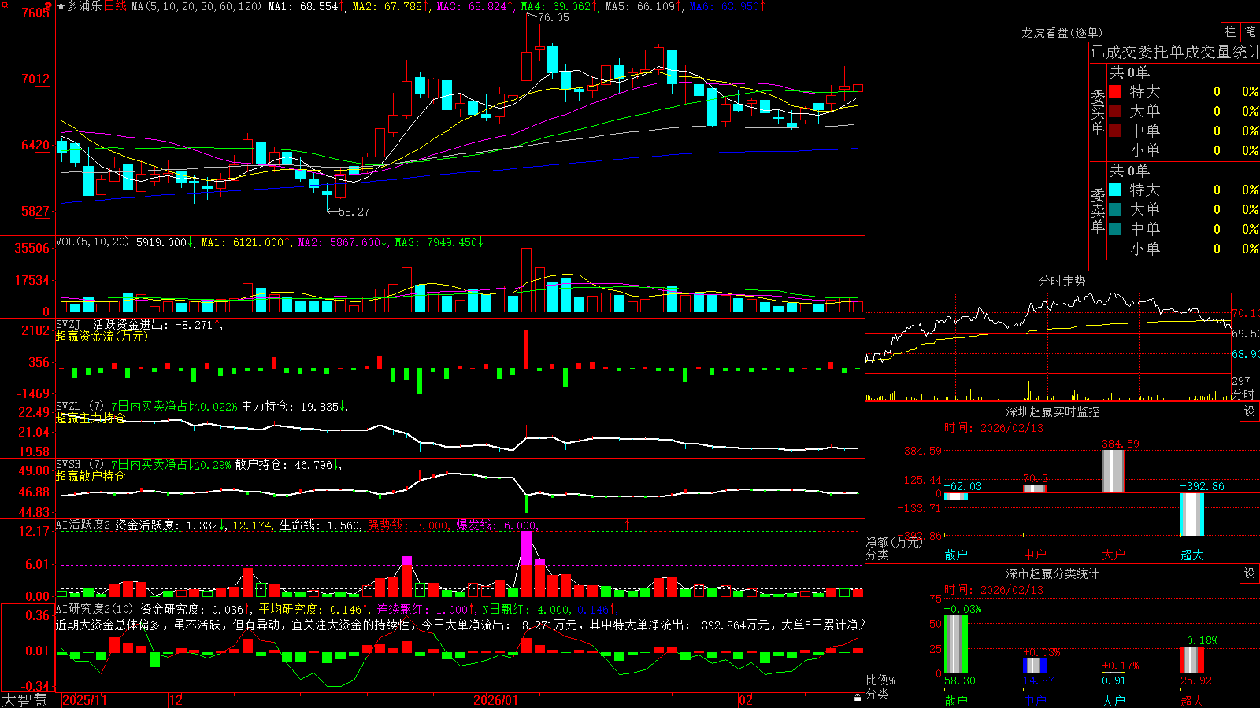Click the red arrow marker above the AI活跃度 chart

tap(628, 525)
